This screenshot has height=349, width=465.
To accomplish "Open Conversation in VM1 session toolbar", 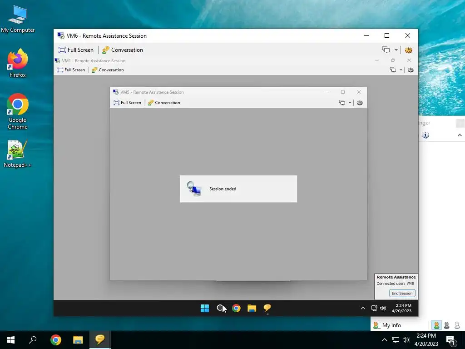I will (x=108, y=70).
